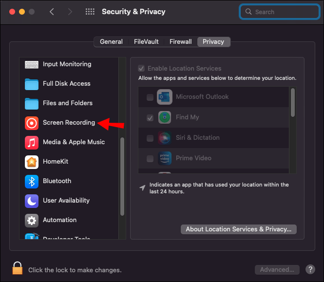
Task: Switch to the FileVault tab
Action: point(146,42)
